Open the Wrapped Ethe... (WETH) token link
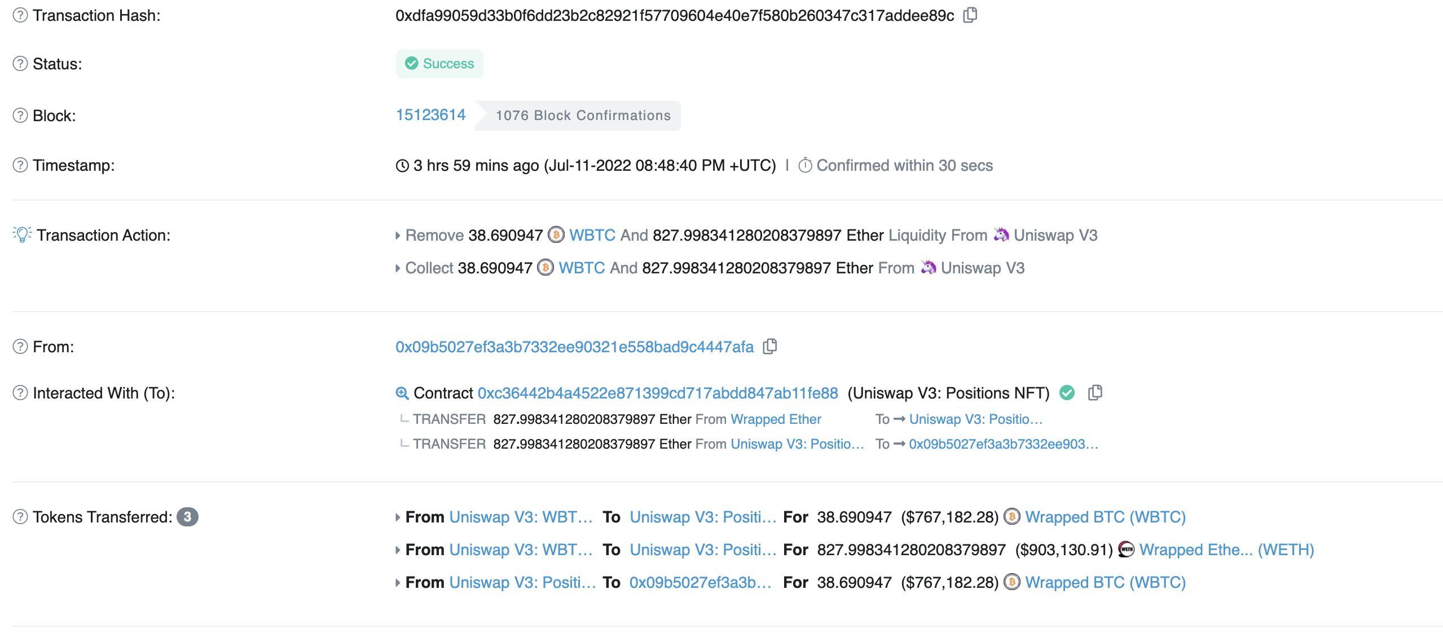 click(1226, 550)
